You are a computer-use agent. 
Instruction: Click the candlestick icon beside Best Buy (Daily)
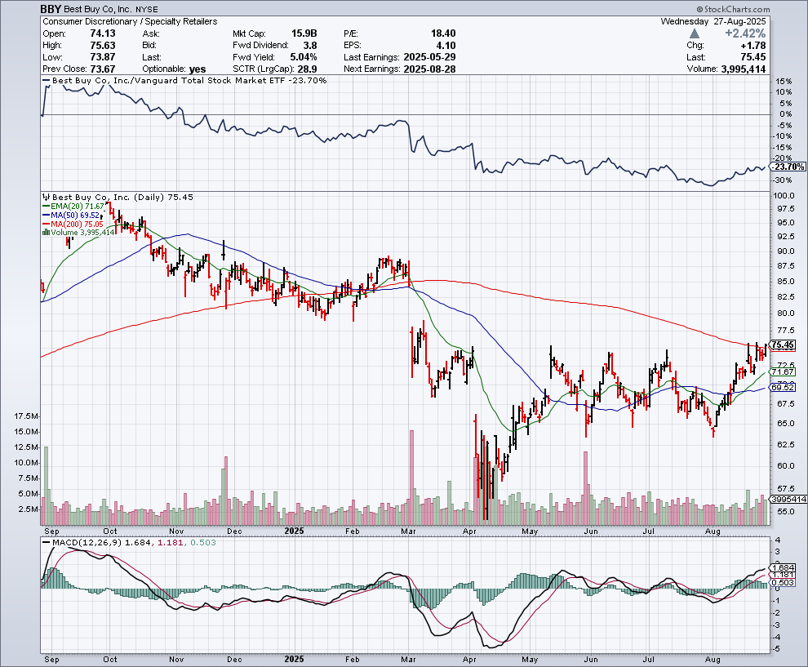[47, 197]
